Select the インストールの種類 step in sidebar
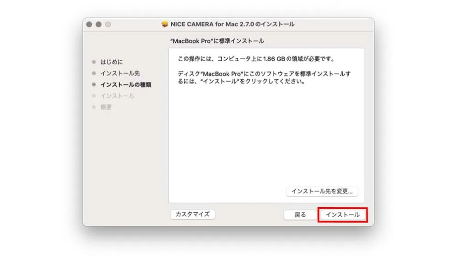457x261 pixels. pyautogui.click(x=126, y=85)
